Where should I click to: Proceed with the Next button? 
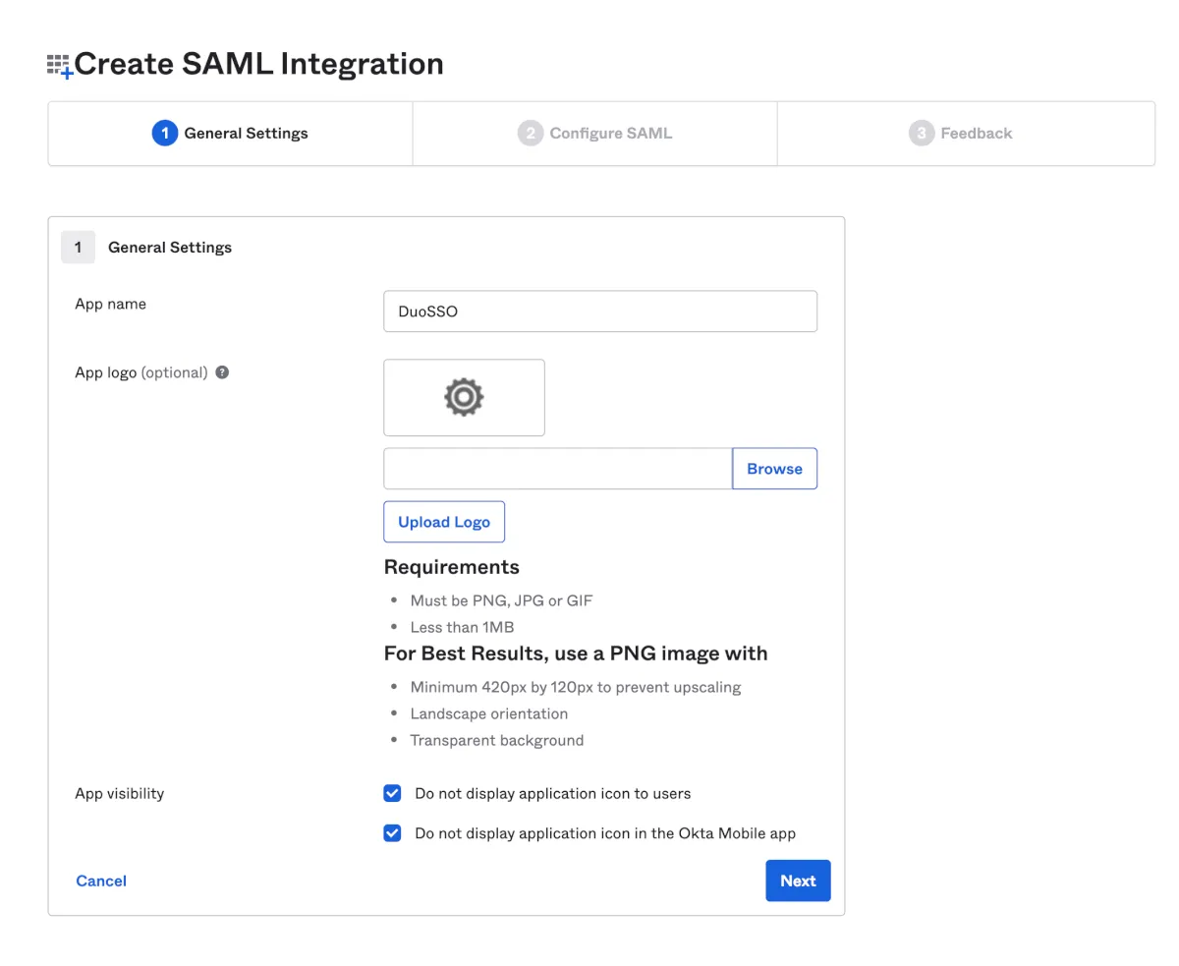click(798, 881)
